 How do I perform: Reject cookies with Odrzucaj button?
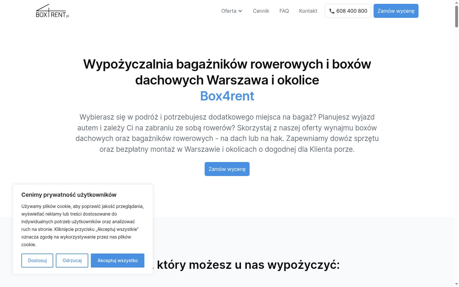tap(72, 261)
